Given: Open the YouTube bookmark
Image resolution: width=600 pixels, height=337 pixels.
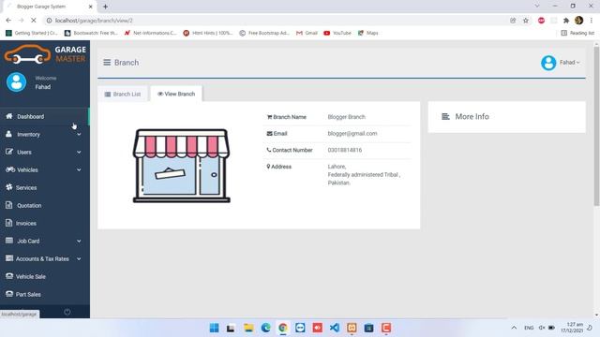Looking at the screenshot, I should [x=337, y=33].
